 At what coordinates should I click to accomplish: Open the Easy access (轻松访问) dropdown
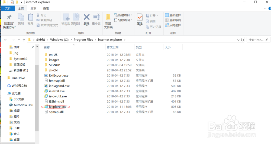pos(123,20)
